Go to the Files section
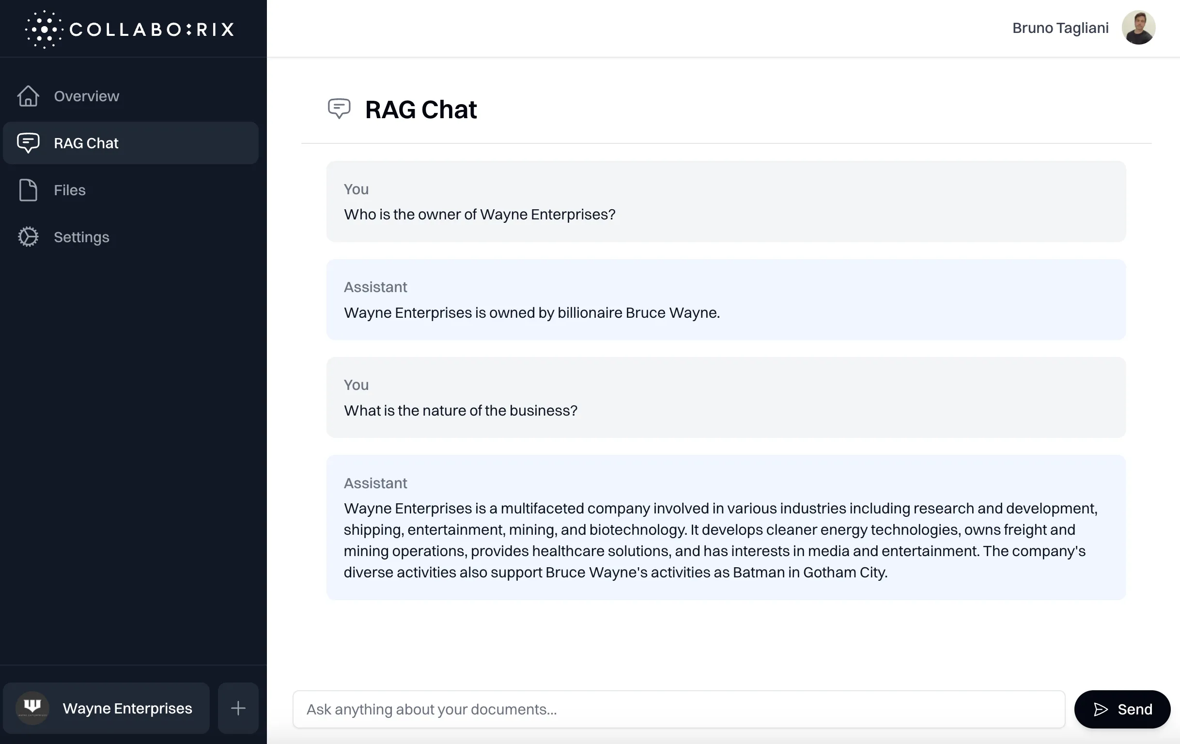1180x744 pixels. (70, 190)
